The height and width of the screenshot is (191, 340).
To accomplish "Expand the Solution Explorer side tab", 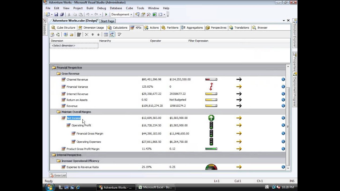I will pos(295,33).
